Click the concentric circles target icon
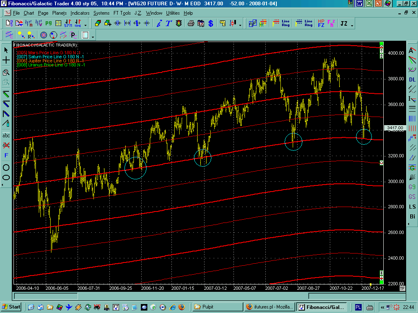 (43, 35)
